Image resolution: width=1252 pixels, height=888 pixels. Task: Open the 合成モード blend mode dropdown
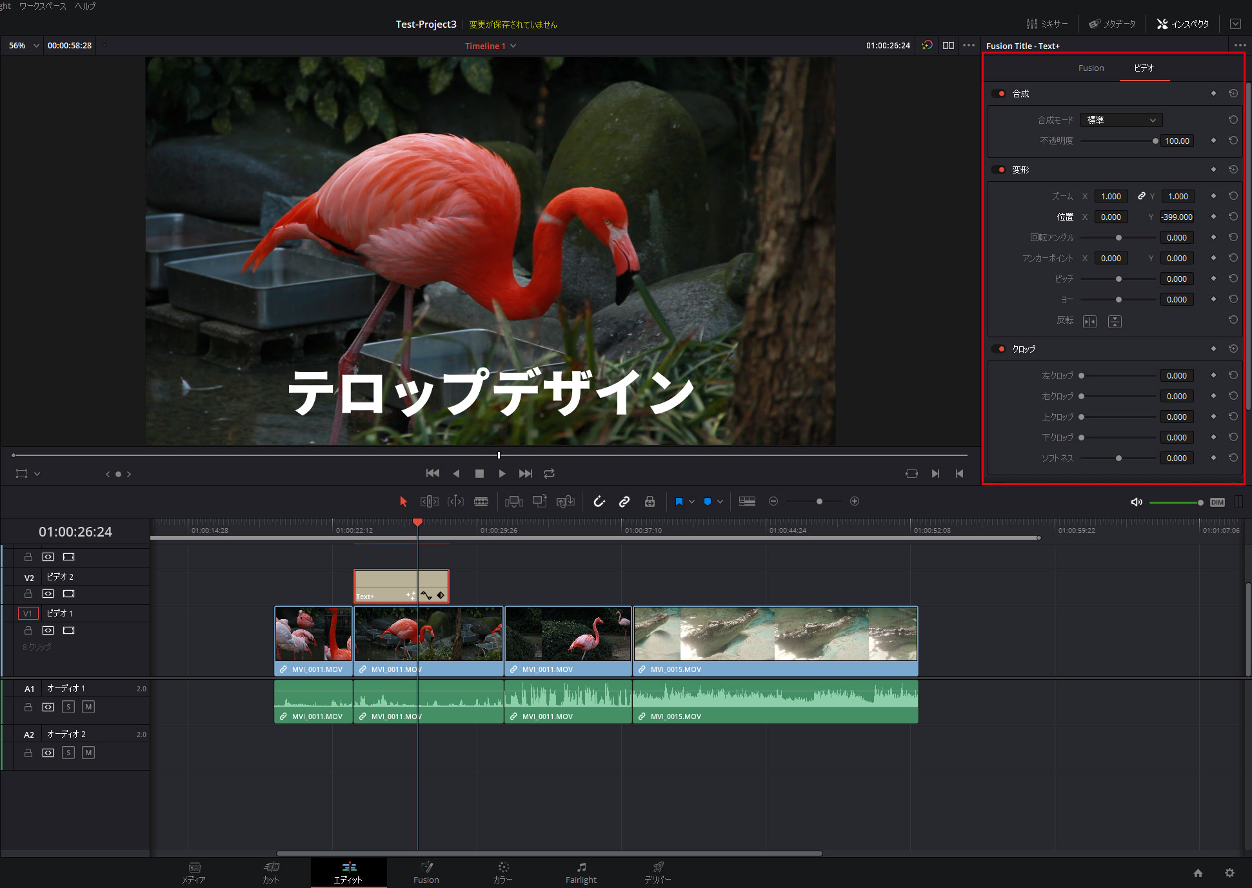pos(1121,120)
